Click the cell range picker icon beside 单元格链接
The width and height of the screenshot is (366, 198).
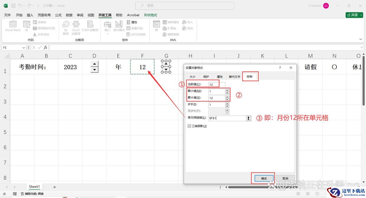249,118
